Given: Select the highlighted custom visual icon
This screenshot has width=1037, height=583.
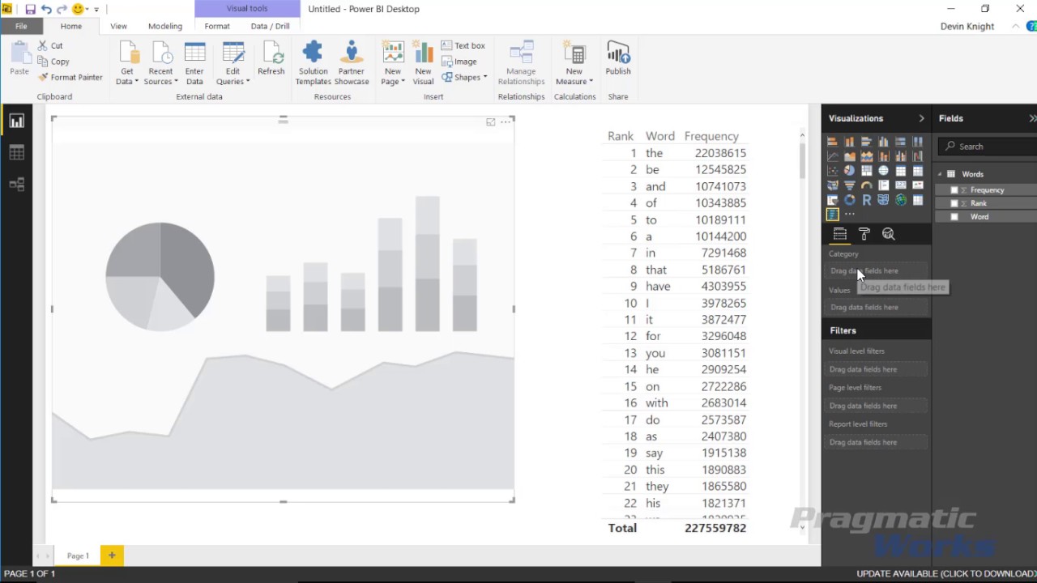Looking at the screenshot, I should (832, 215).
